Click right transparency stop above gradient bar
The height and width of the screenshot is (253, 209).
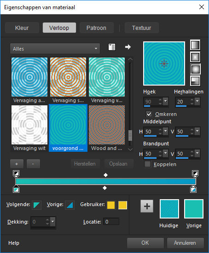tap(195, 174)
